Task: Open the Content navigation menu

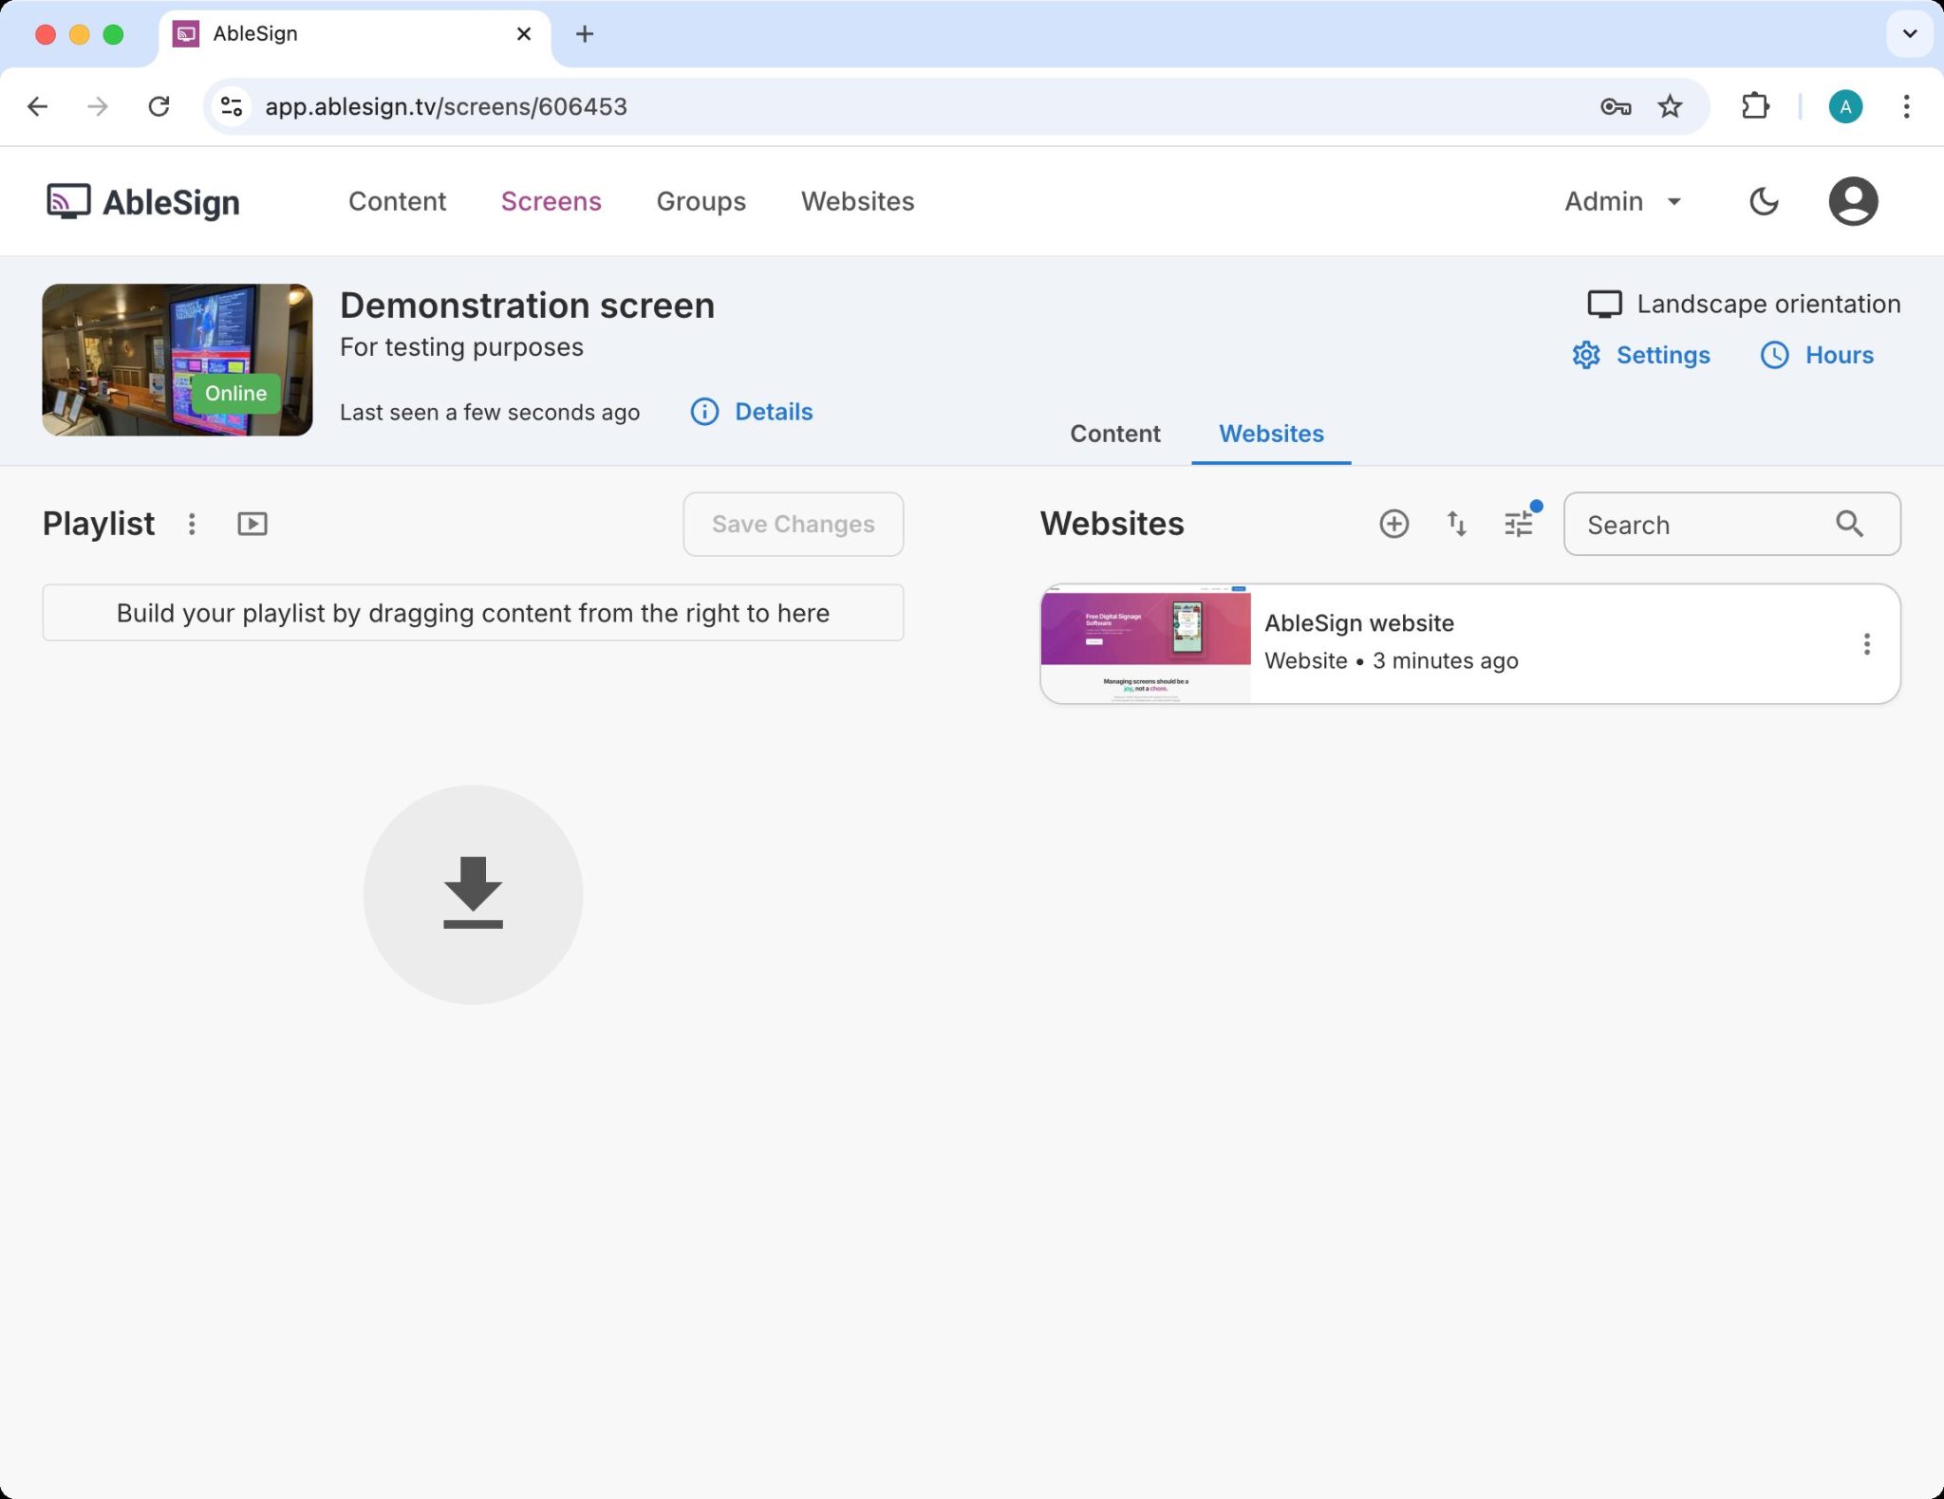Action: tap(397, 201)
